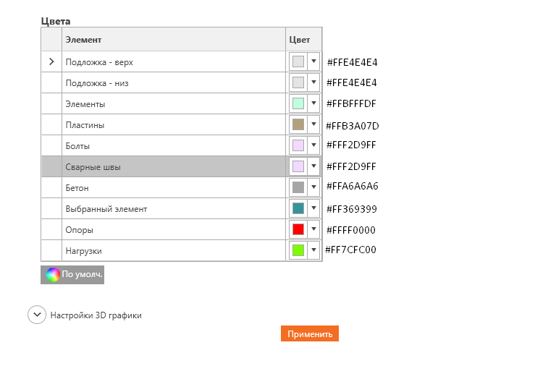This screenshot has height=366, width=535.
Task: Click the teal Выбранный элемент swatch
Action: pos(298,209)
